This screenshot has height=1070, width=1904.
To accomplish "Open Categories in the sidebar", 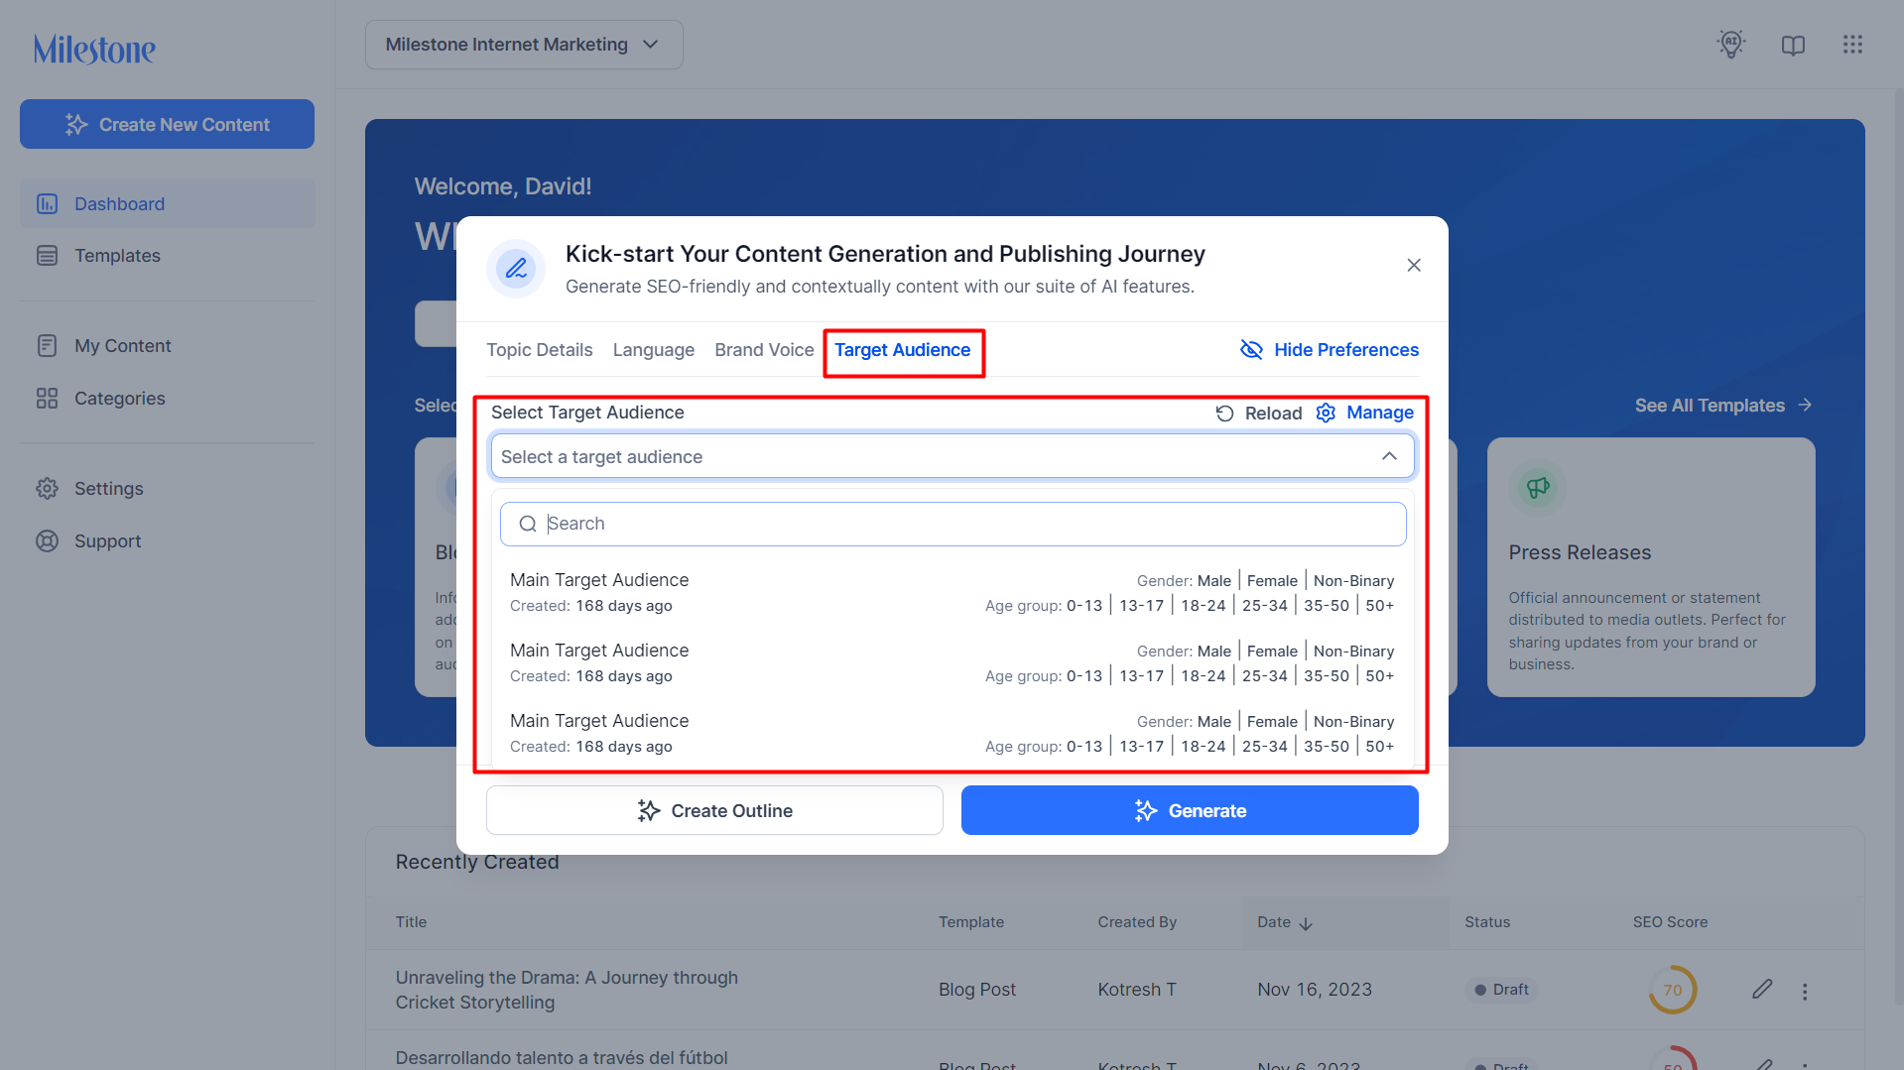I will (x=168, y=399).
